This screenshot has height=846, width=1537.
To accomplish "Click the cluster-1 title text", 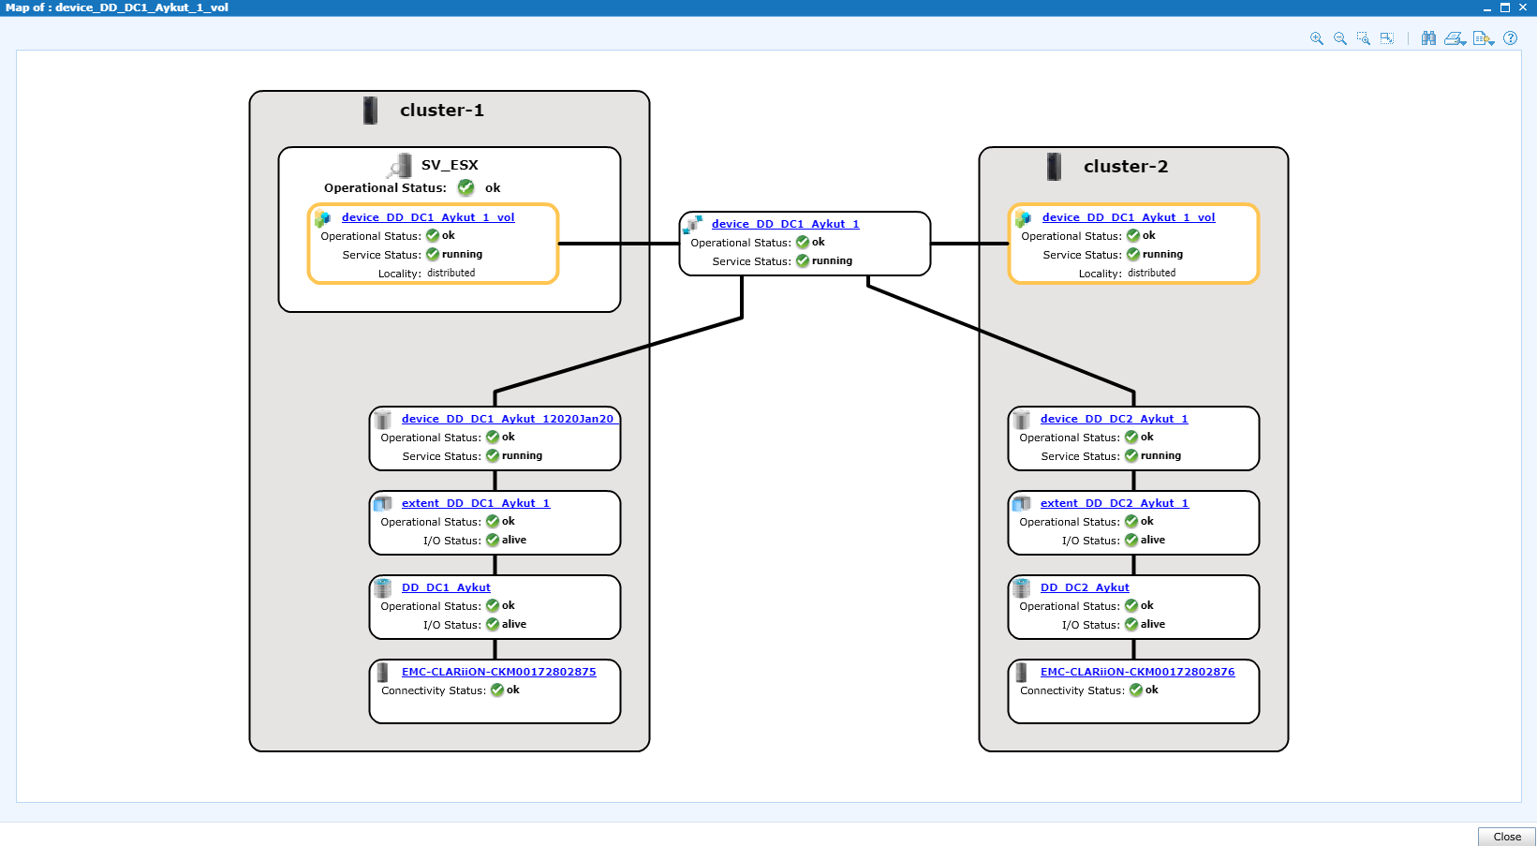I will [442, 111].
